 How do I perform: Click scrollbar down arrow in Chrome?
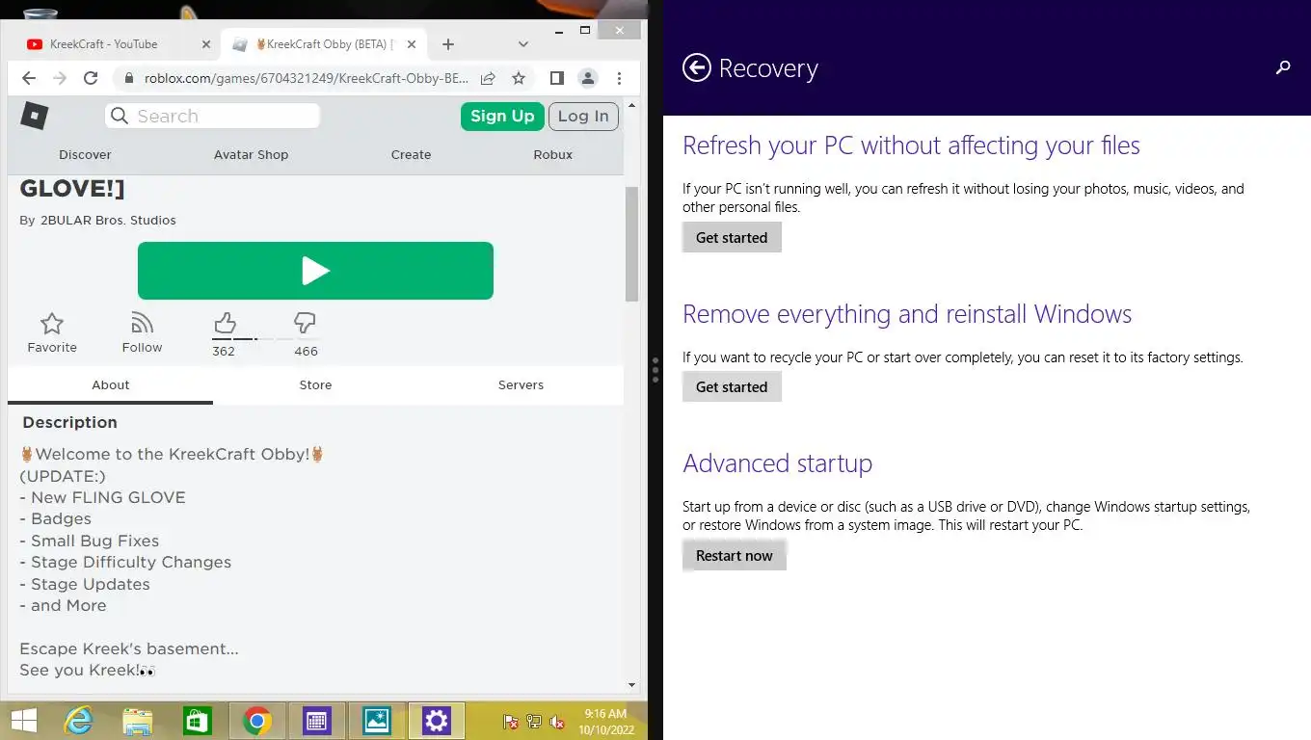point(632,685)
